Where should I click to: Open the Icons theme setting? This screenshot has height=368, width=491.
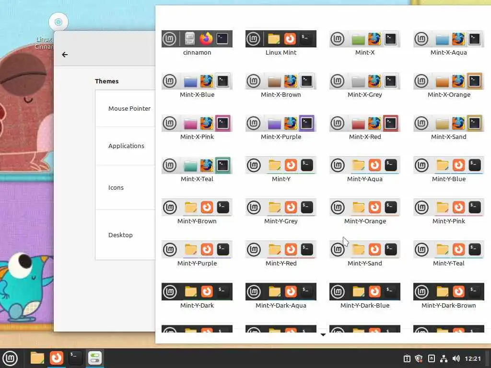coord(125,187)
